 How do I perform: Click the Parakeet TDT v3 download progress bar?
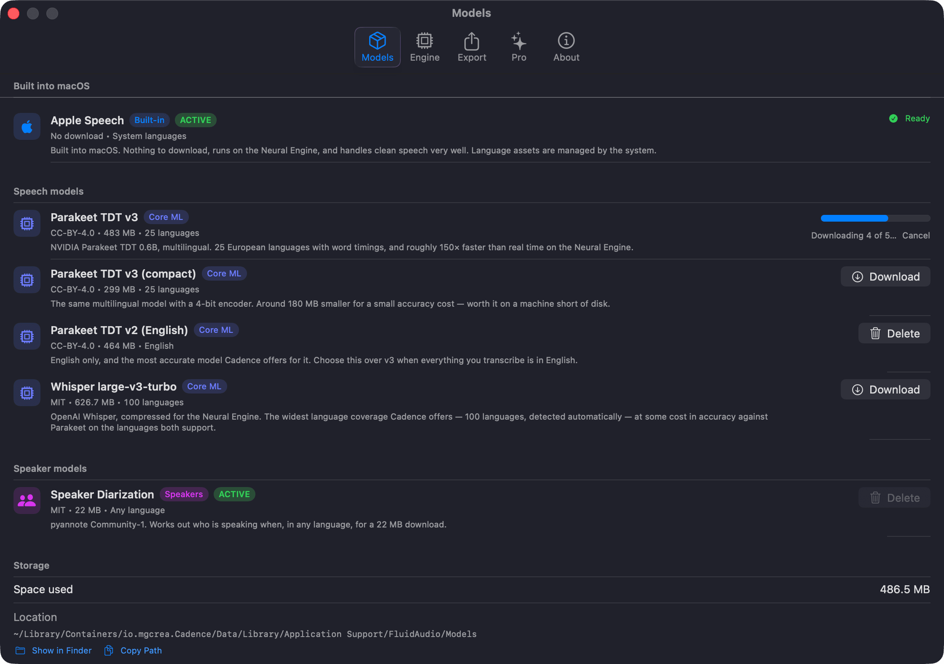tap(875, 218)
